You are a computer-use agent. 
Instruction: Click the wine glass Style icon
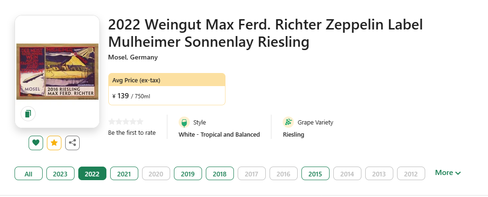pyautogui.click(x=184, y=123)
